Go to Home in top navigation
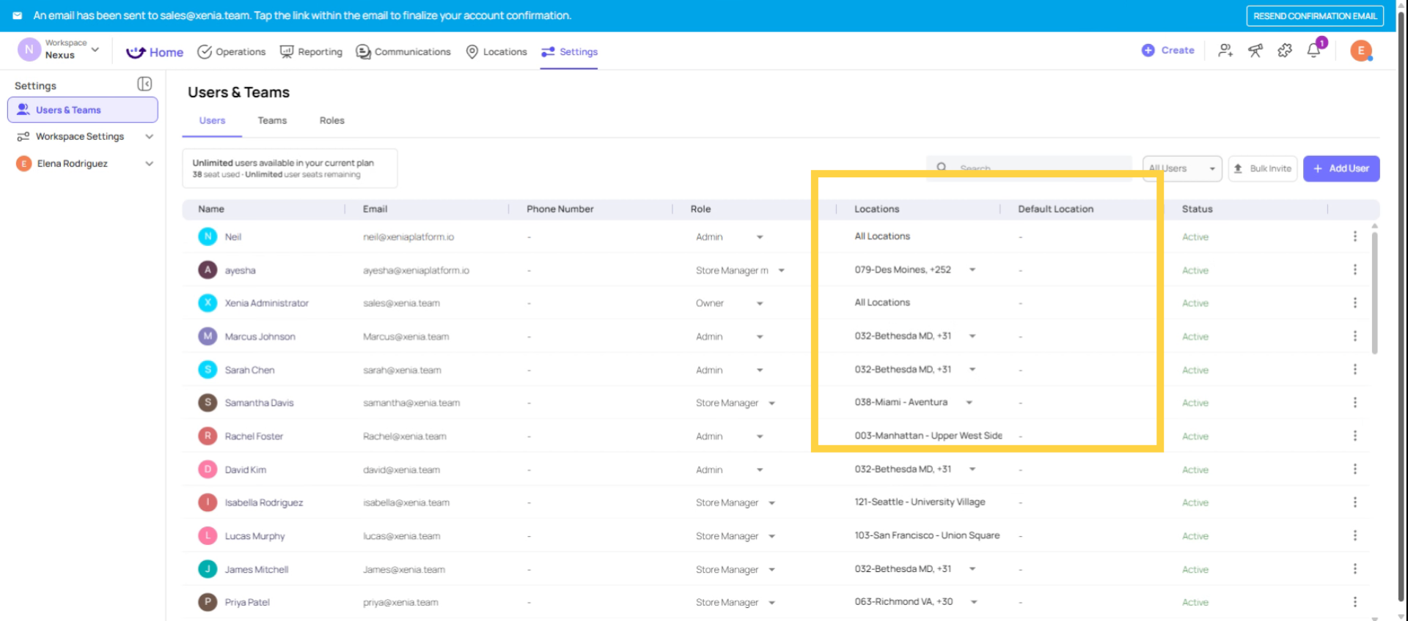The image size is (1408, 621). pos(155,52)
